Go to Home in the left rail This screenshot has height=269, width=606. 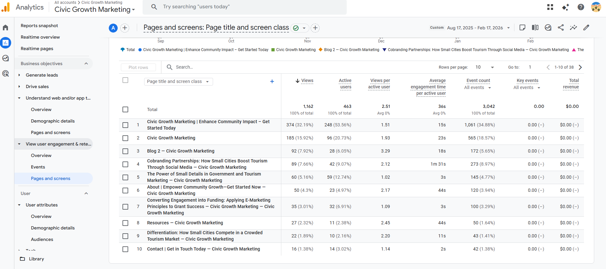click(x=5, y=27)
